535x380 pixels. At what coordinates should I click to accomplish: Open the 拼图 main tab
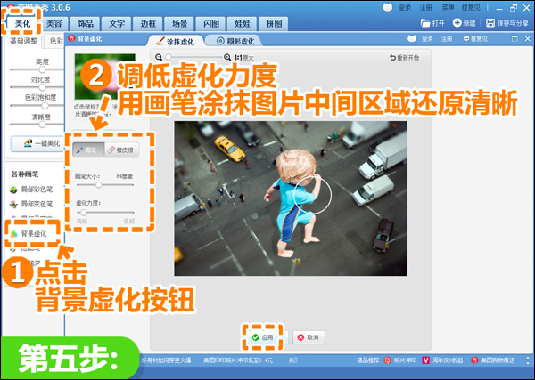[x=274, y=24]
